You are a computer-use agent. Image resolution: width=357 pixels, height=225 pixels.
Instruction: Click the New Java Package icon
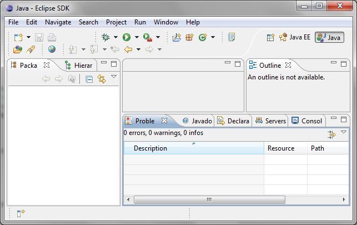[x=189, y=37]
